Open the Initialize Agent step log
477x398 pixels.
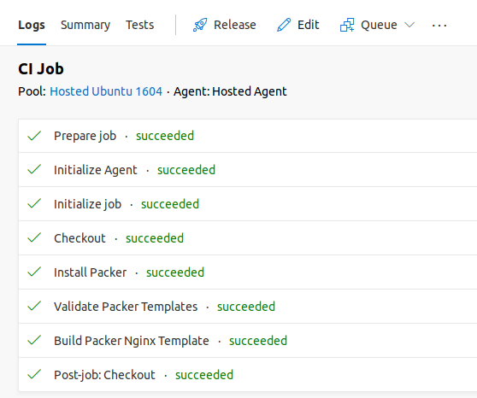point(248,170)
